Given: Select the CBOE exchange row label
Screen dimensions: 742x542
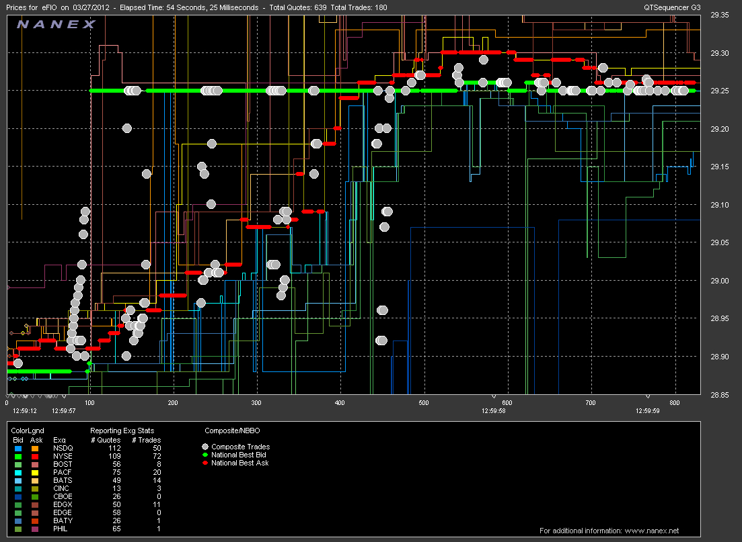Looking at the screenshot, I should 63,496.
